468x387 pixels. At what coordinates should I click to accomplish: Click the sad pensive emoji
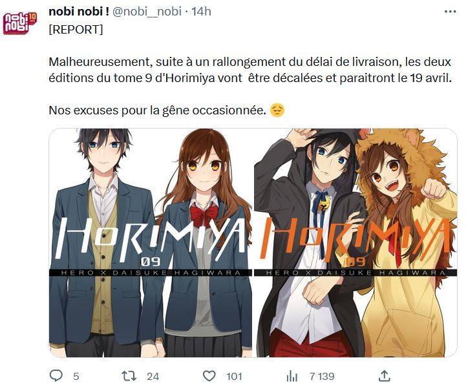point(277,110)
